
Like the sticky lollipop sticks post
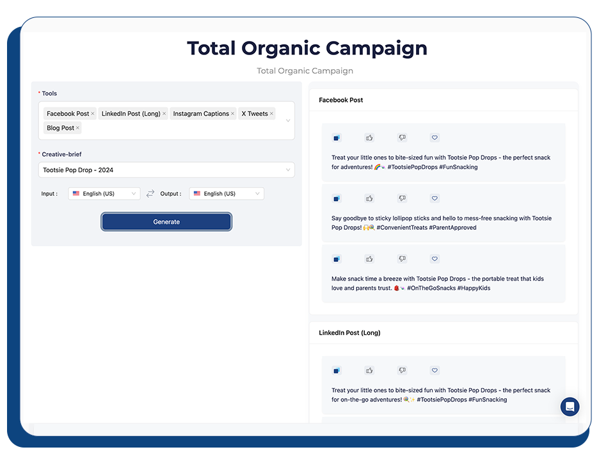369,198
